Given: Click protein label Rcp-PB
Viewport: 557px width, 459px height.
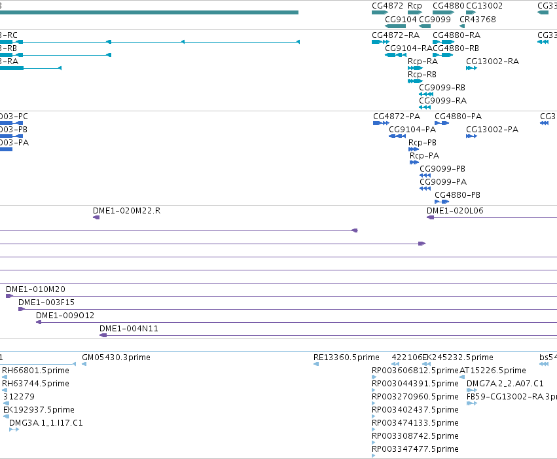Looking at the screenshot, I should click(x=422, y=143).
